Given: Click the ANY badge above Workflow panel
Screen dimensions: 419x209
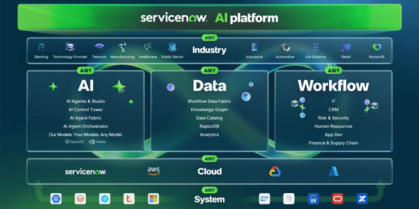Looking at the screenshot, I should tap(334, 70).
